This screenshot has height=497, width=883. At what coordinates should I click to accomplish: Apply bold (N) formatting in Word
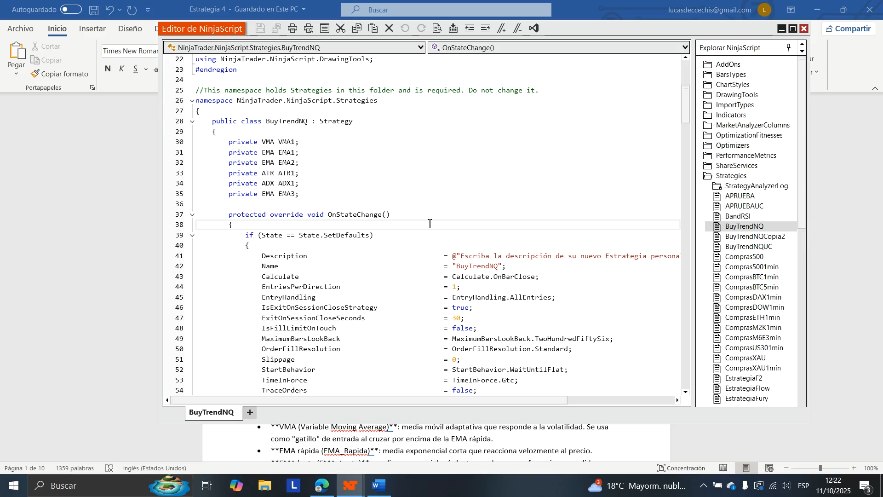pyautogui.click(x=108, y=69)
